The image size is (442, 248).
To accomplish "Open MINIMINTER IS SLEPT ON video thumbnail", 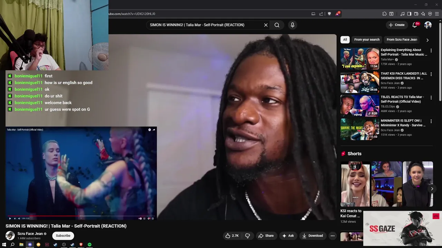I will click(x=359, y=129).
